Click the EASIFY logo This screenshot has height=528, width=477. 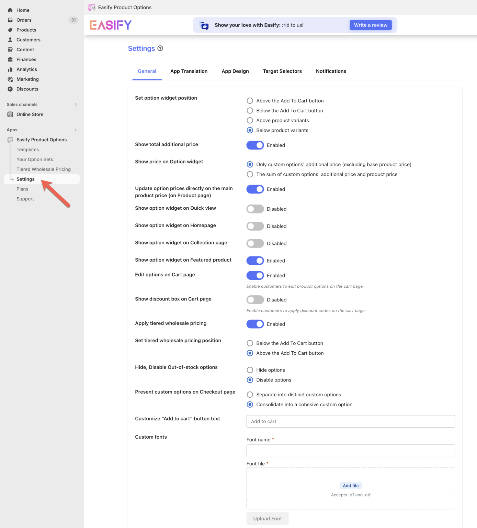pyautogui.click(x=110, y=25)
